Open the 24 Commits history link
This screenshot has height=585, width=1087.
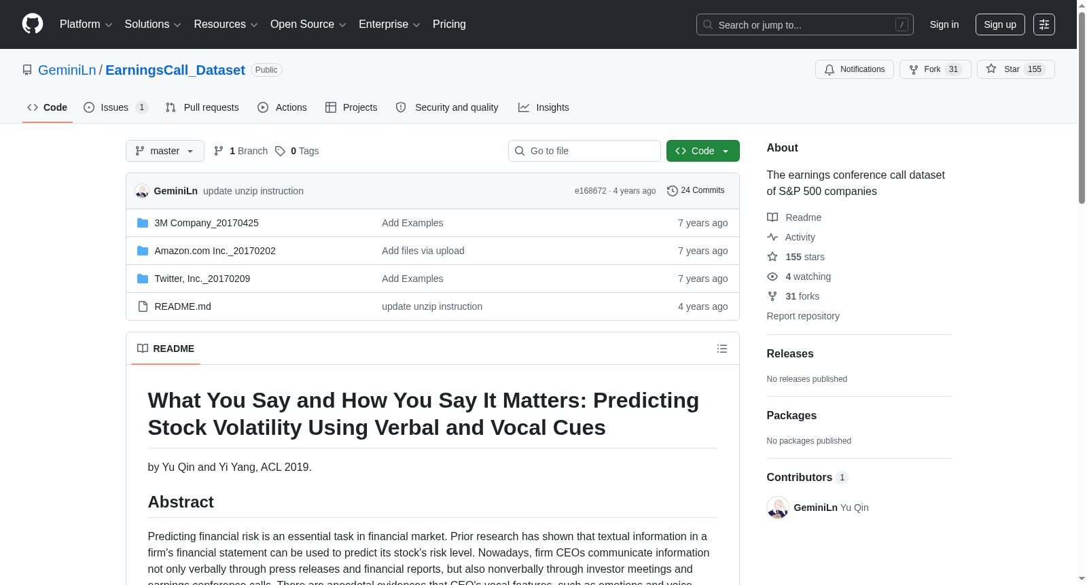pyautogui.click(x=696, y=191)
